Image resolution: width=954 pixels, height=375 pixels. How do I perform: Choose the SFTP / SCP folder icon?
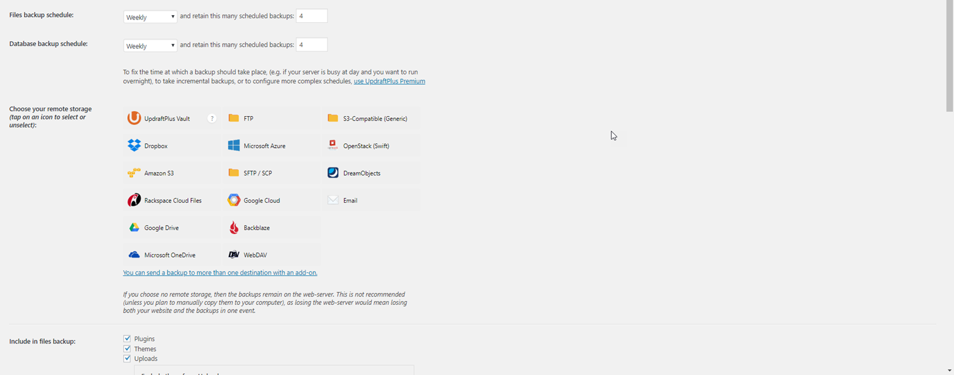(x=234, y=173)
